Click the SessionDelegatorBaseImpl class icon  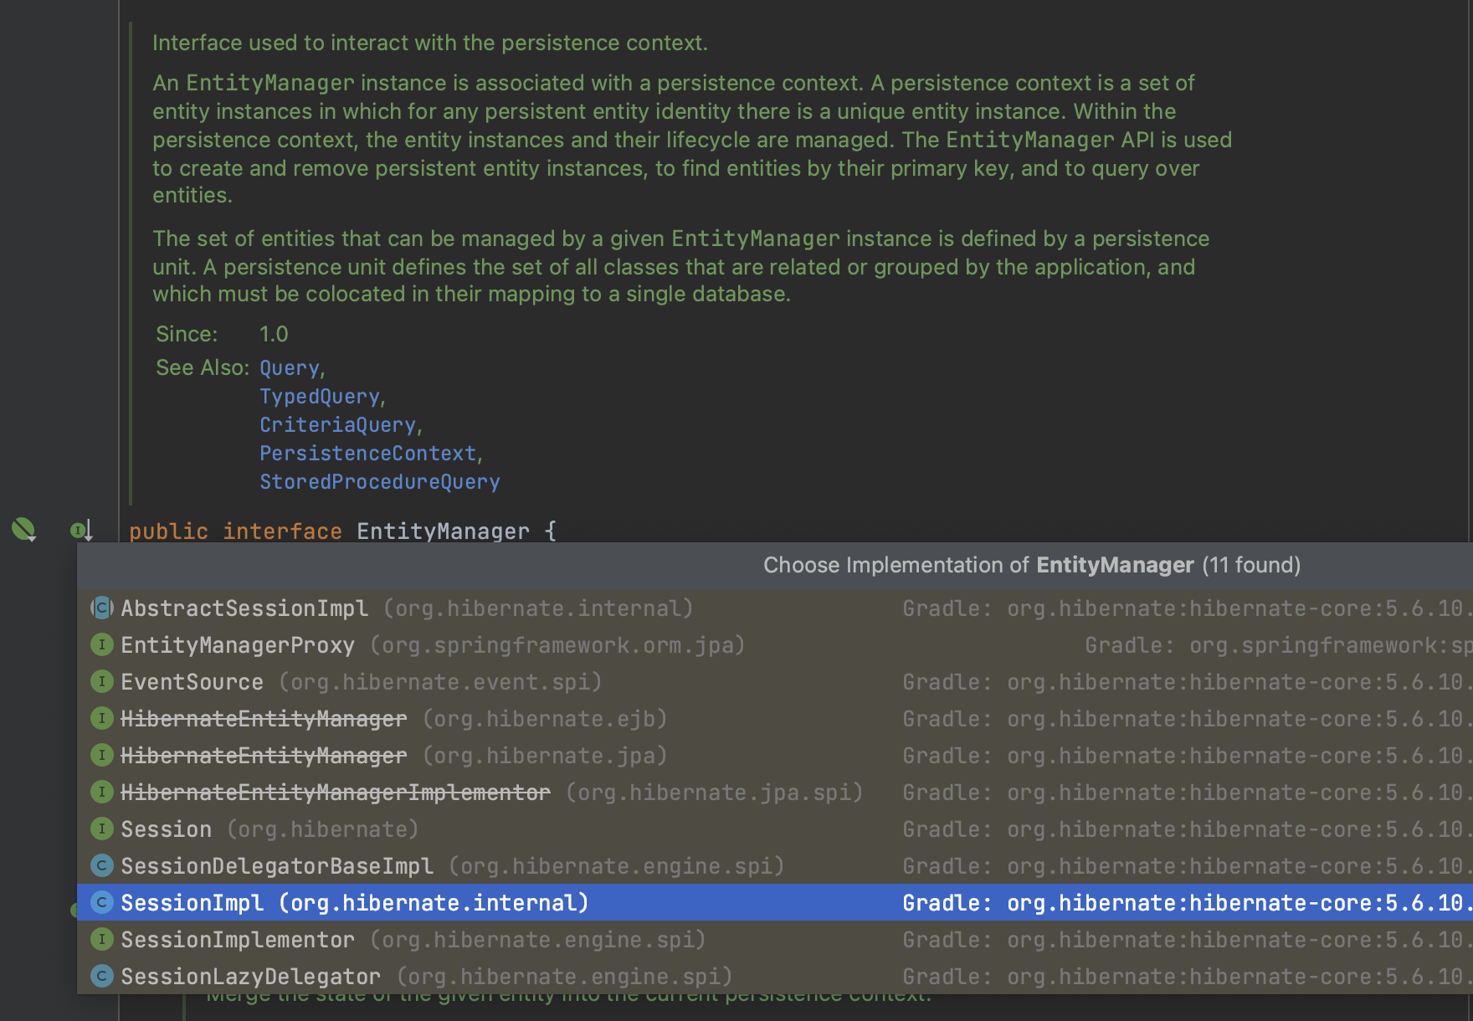tap(102, 865)
